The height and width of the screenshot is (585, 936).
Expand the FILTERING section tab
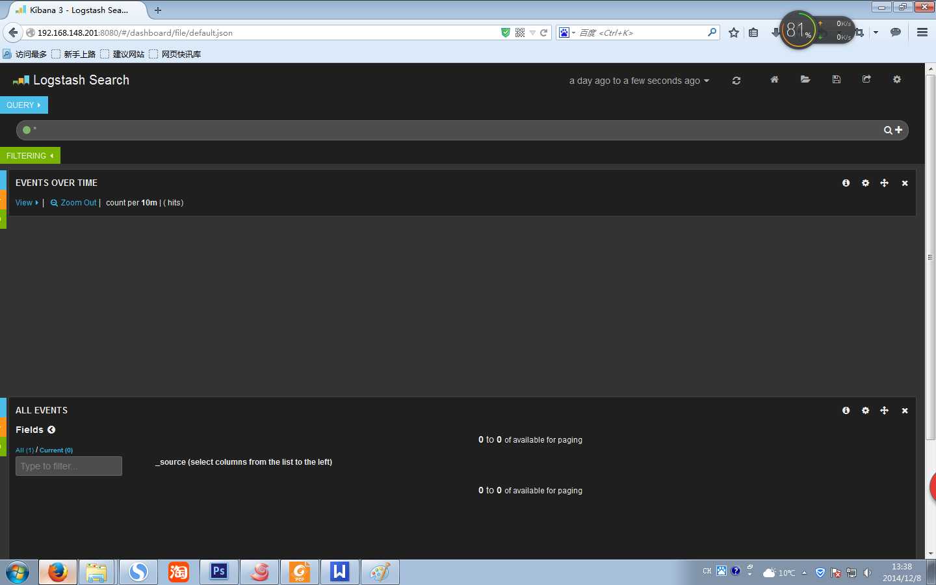[30, 155]
